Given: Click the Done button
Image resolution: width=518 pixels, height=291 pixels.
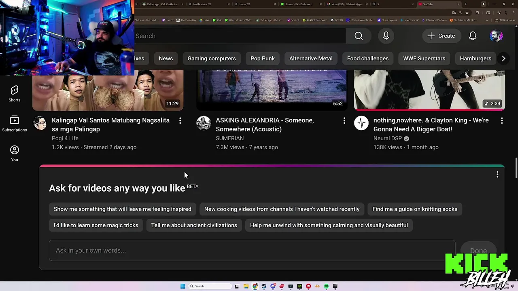Looking at the screenshot, I should 478,251.
